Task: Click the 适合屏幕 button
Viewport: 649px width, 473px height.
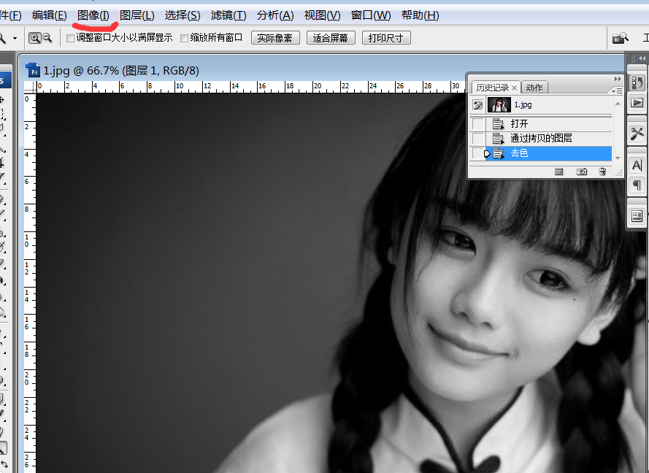Action: point(331,38)
